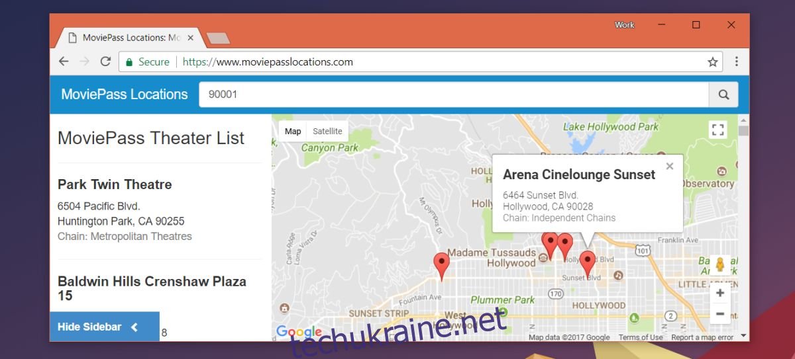Click the 6504 Pacific Blvd. address text
The height and width of the screenshot is (359, 795).
[99, 206]
